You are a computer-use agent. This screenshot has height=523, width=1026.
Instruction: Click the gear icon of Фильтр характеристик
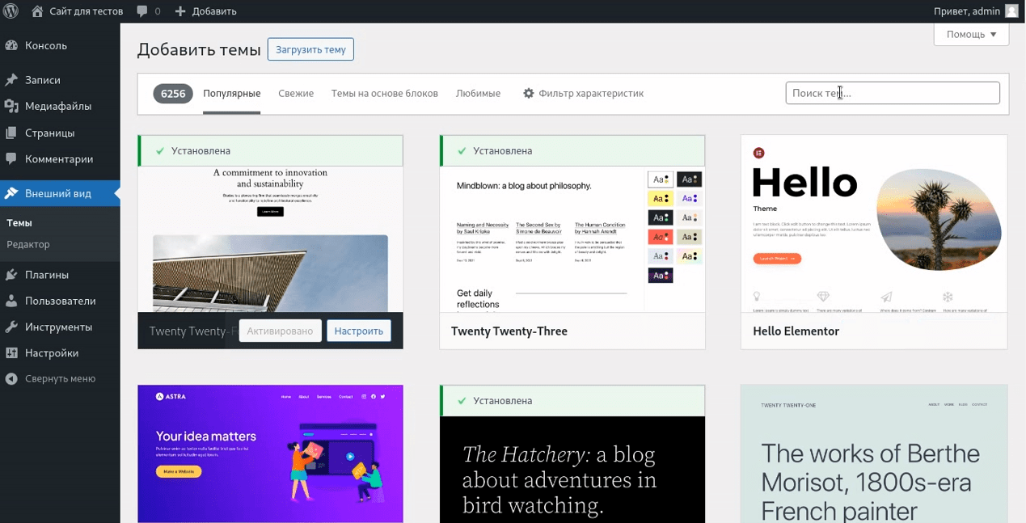pos(529,93)
